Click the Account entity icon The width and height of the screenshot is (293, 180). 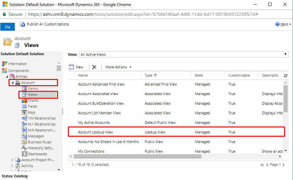click(x=18, y=83)
